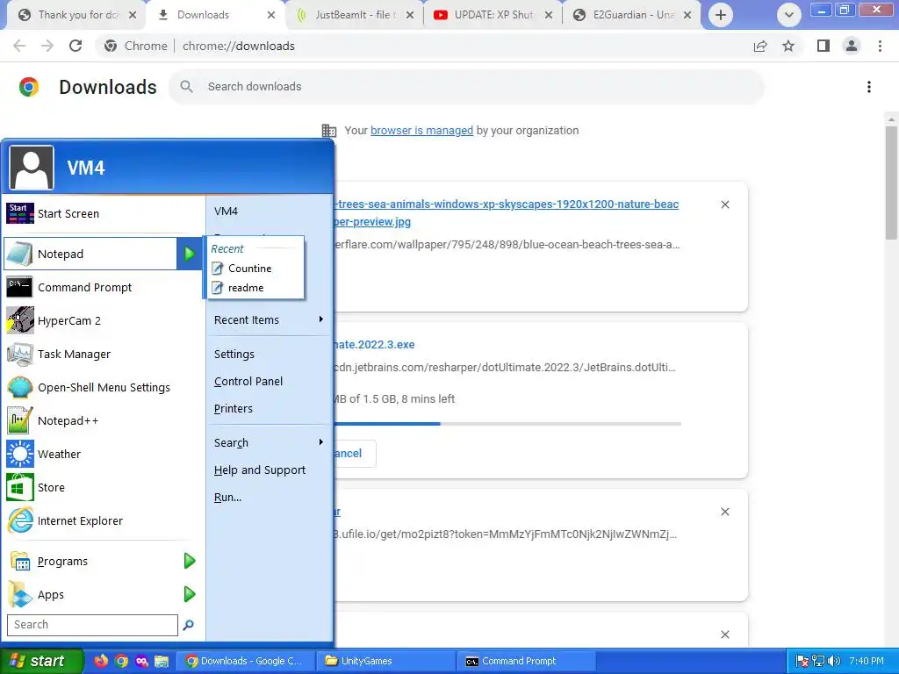This screenshot has height=674, width=899.
Task: Switch to UnityGames taskbar window
Action: [x=385, y=661]
